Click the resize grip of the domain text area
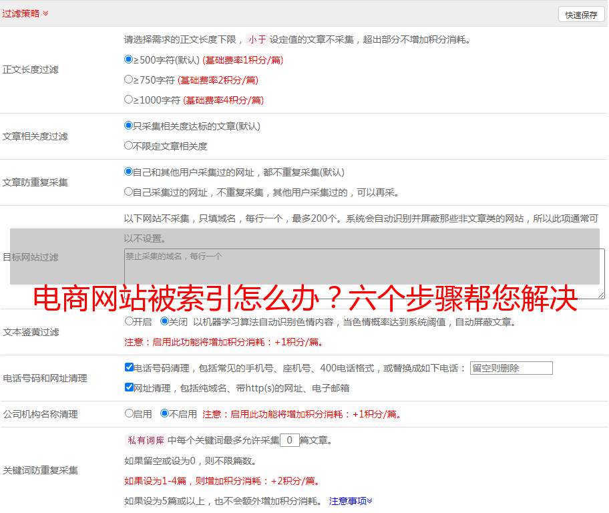This screenshot has width=609, height=513. click(601, 295)
